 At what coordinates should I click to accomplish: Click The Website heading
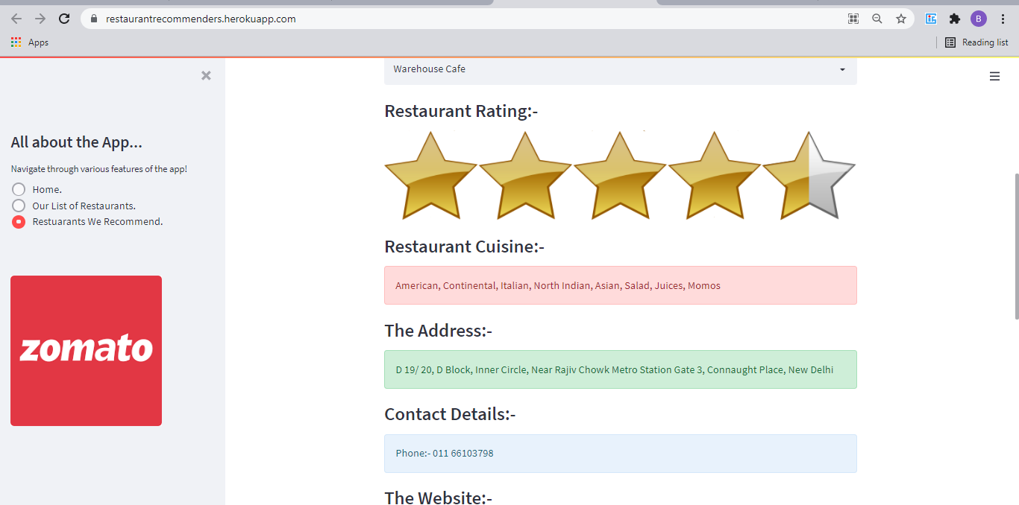(x=438, y=498)
